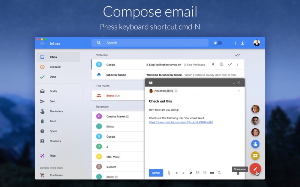Open the Trash folder
Screen dimensions: 300x187
point(58,121)
